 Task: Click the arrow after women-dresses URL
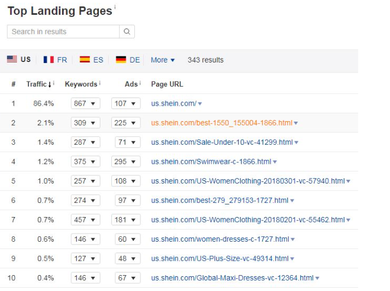click(x=293, y=239)
